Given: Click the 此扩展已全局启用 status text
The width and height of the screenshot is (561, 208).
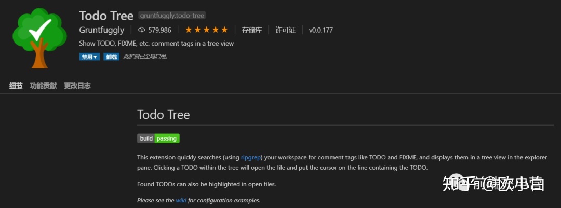Looking at the screenshot, I should (x=145, y=57).
